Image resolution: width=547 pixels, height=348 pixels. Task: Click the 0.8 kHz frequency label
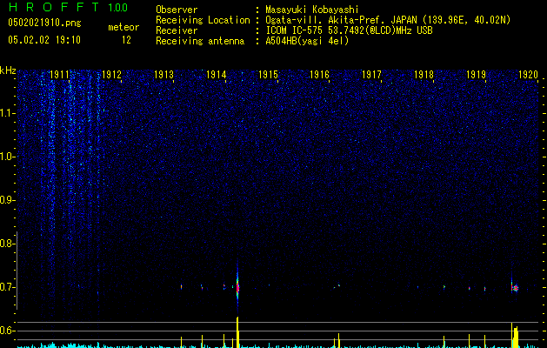(8, 244)
